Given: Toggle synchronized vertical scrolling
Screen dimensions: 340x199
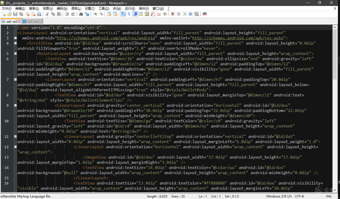Looking at the screenshot, I should click(109, 14).
